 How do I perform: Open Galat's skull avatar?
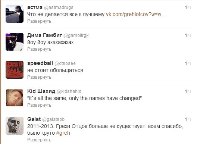[x=15, y=126]
